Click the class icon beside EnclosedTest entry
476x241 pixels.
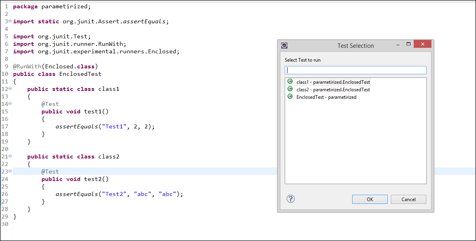(x=290, y=97)
